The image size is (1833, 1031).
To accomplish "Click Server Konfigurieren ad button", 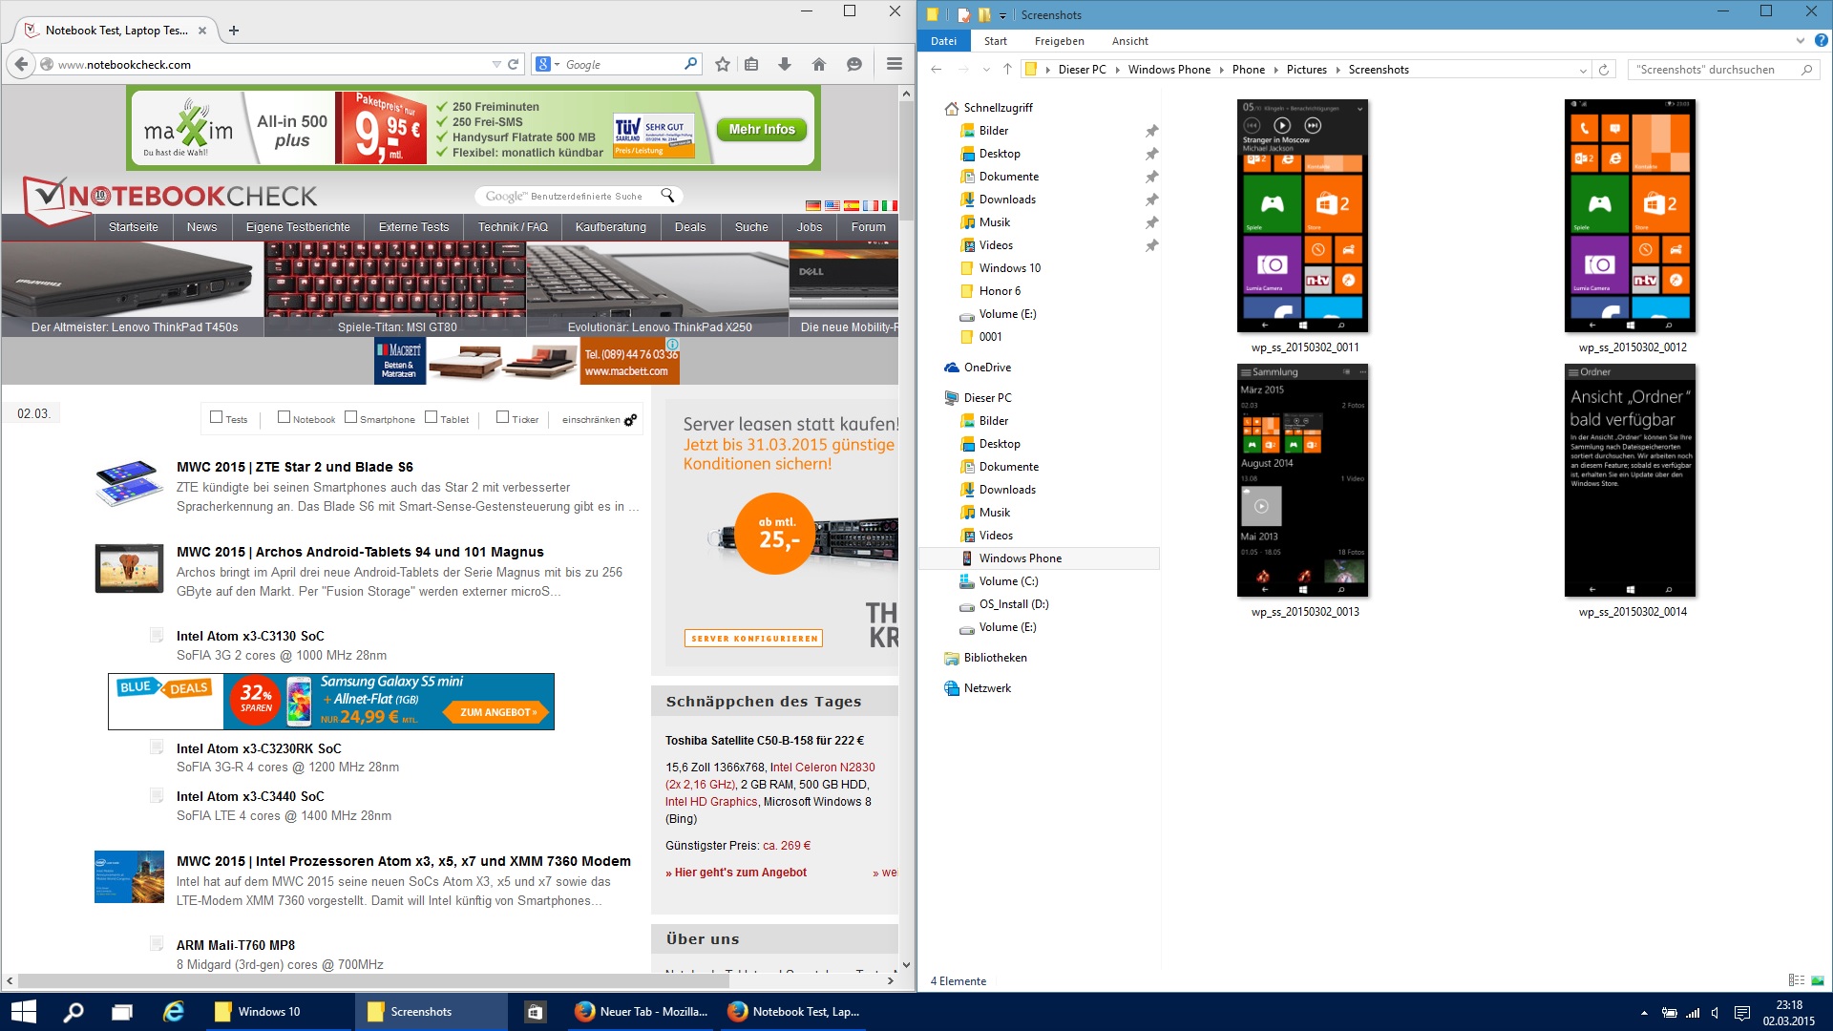I will click(x=754, y=638).
